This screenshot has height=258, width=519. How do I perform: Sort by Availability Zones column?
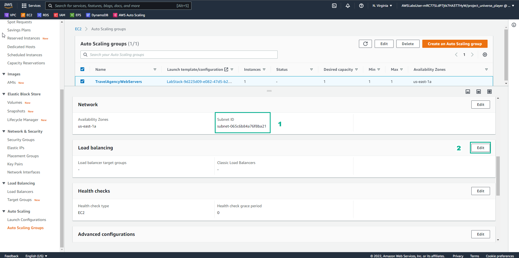click(486, 69)
